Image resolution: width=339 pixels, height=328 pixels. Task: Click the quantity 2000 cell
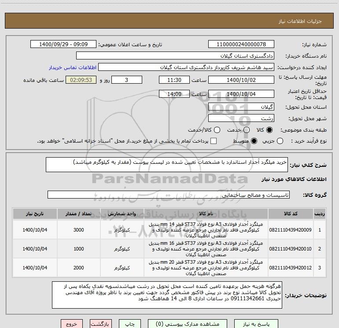(79, 268)
